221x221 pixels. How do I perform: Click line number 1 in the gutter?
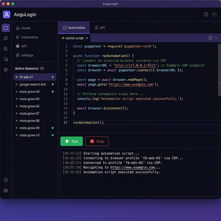tap(66, 46)
